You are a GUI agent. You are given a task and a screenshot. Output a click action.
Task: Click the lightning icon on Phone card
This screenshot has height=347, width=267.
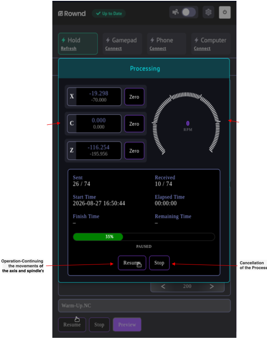coord(152,40)
